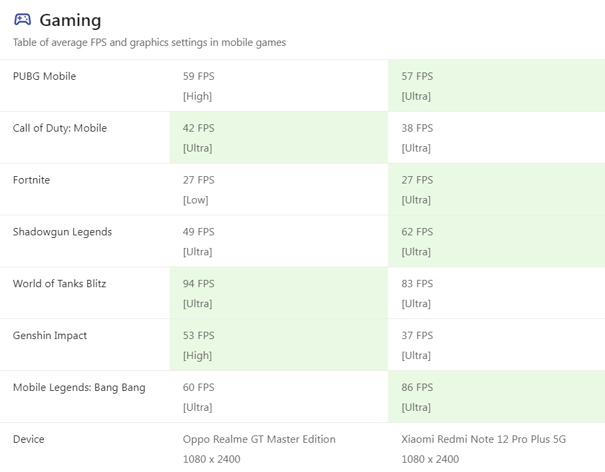Click the Call of Duty: Mobile label
Image resolution: width=605 pixels, height=472 pixels.
click(x=60, y=128)
